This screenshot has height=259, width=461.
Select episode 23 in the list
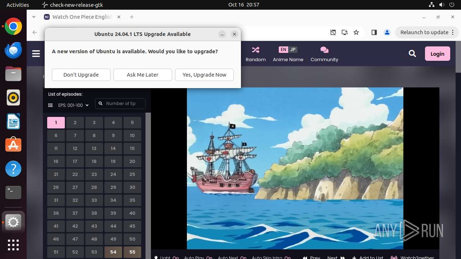[94, 174]
